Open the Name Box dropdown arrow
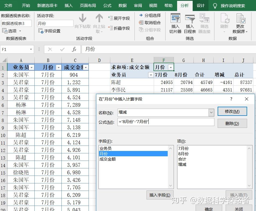 31,49
